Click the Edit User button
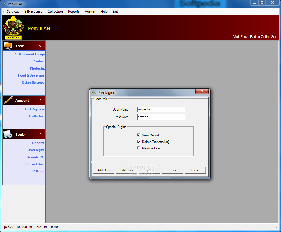281x232 pixels. [126, 170]
